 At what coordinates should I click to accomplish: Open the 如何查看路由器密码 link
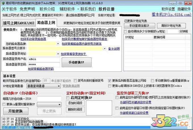click(41, 69)
